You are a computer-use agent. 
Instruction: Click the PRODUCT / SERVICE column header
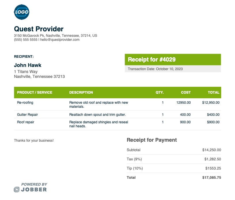[35, 93]
